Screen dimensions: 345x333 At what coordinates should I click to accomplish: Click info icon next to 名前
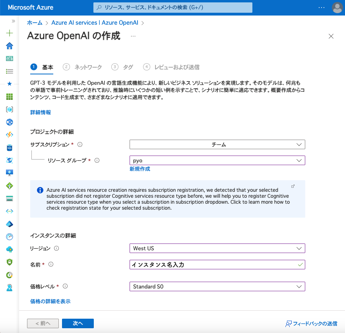tap(51, 264)
